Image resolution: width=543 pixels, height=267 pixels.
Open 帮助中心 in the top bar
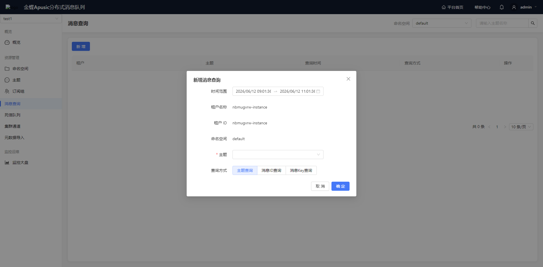pyautogui.click(x=482, y=7)
